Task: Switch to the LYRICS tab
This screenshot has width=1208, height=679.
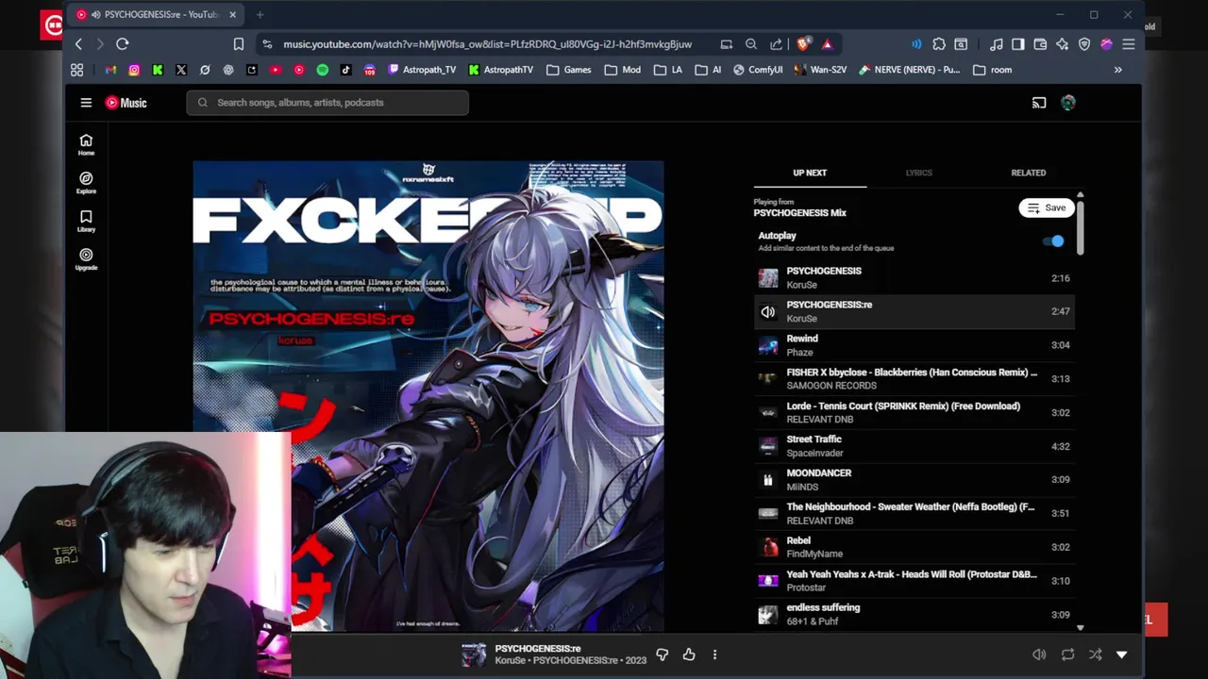Action: [x=918, y=173]
